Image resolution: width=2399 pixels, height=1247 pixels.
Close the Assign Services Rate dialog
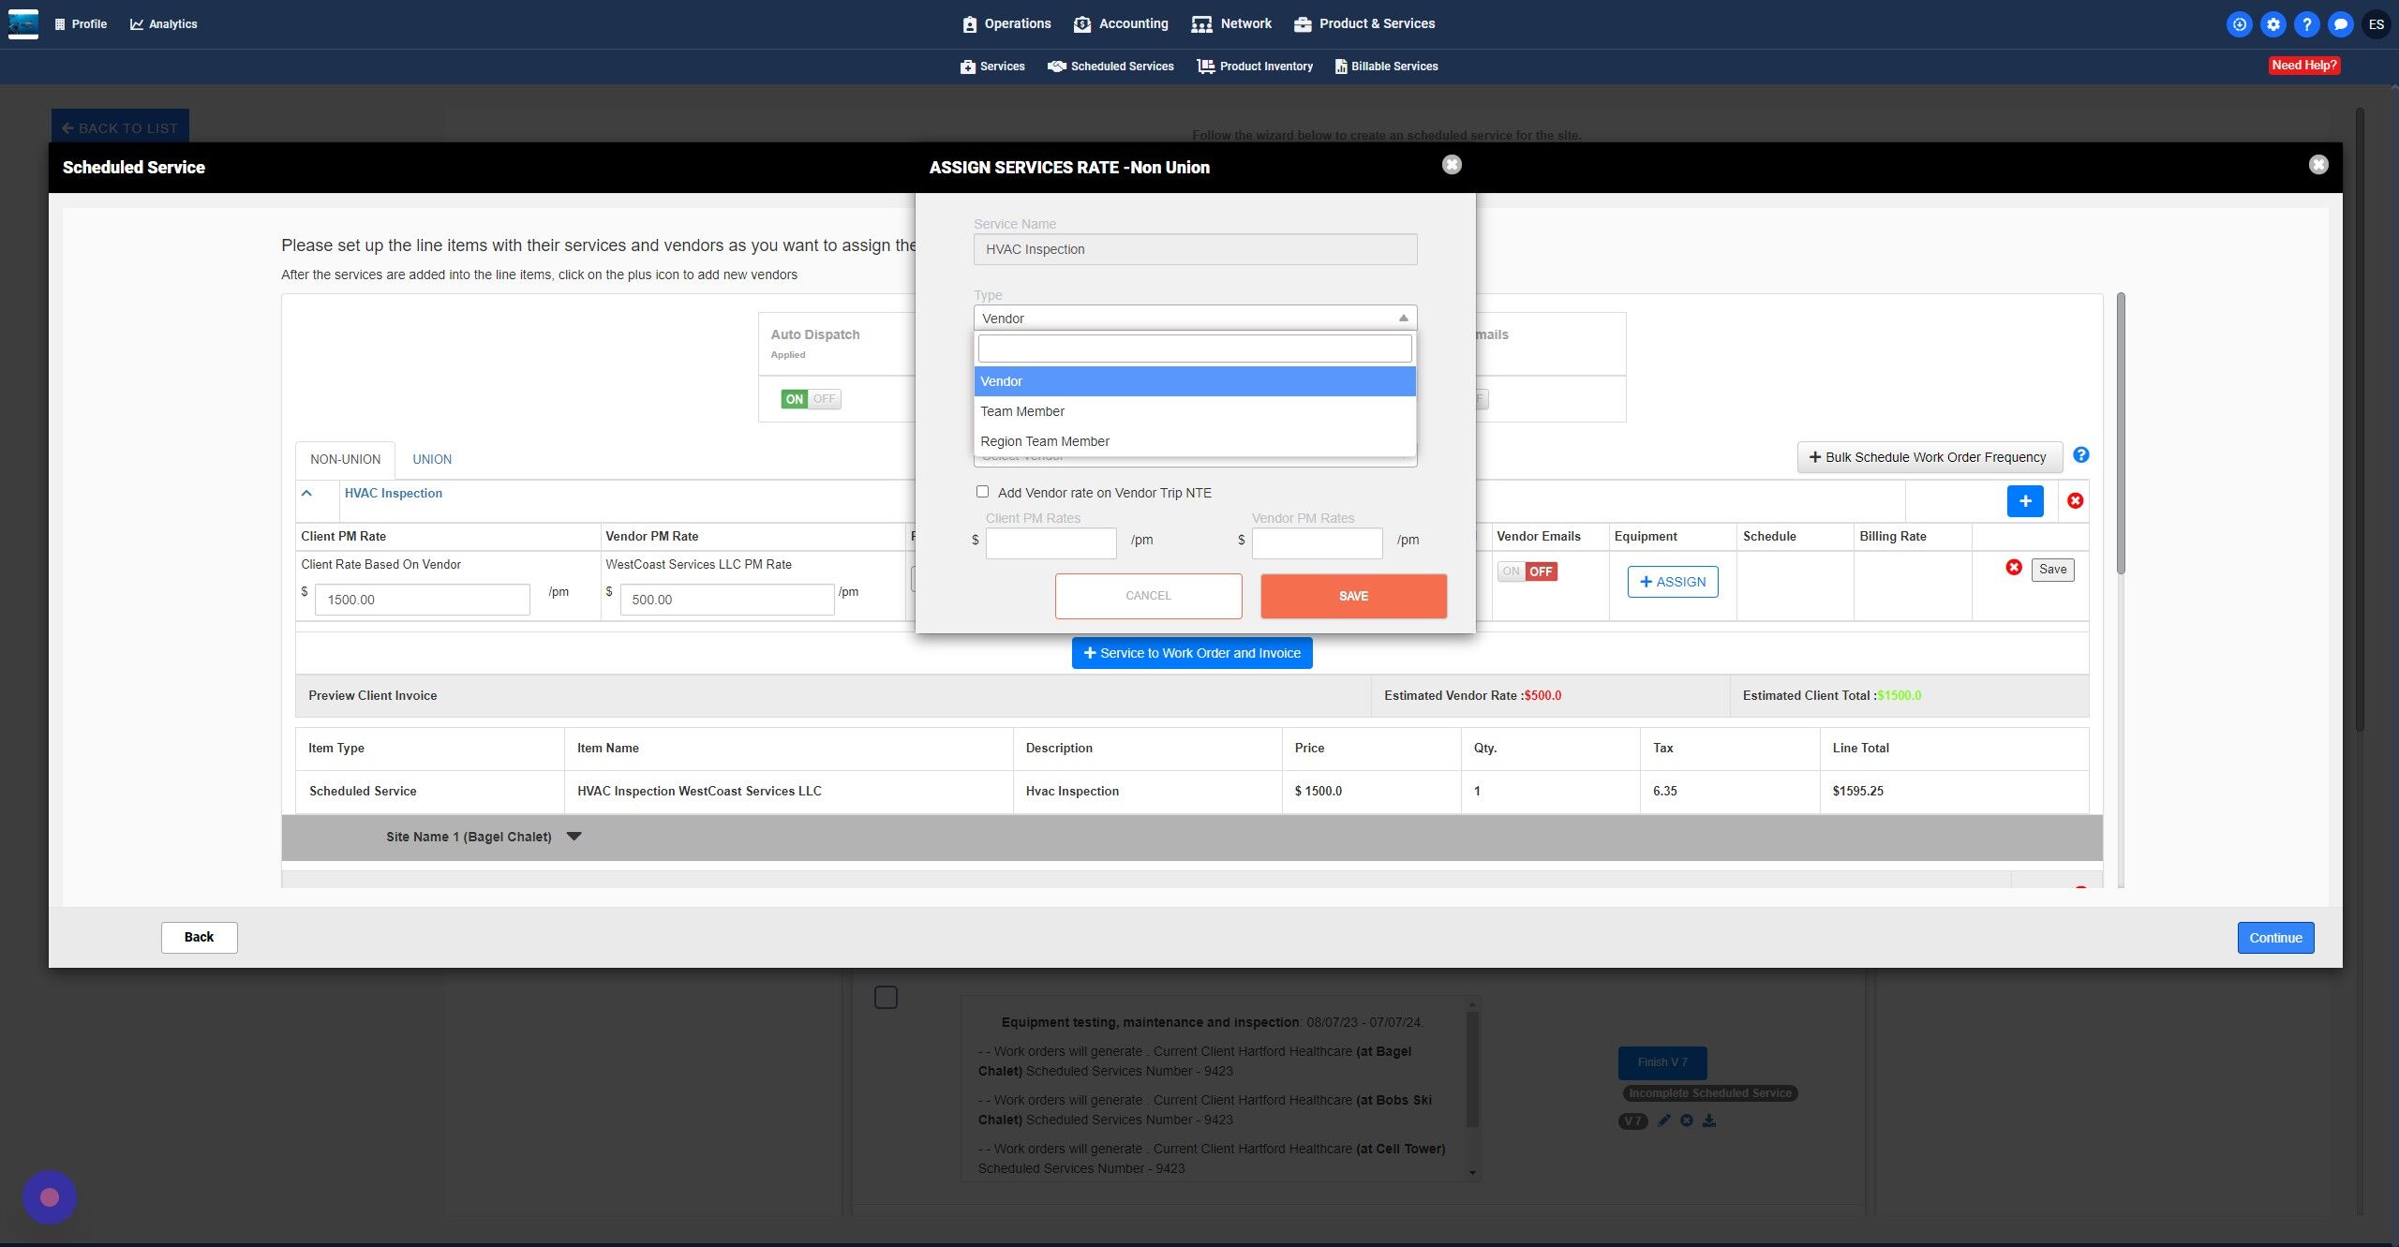click(1451, 165)
